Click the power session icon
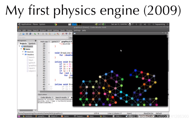The image size is (191, 121). click(x=168, y=24)
